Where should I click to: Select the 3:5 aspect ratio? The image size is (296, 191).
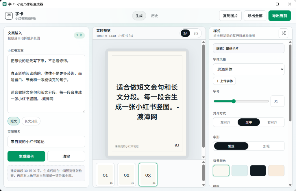tap(196, 34)
